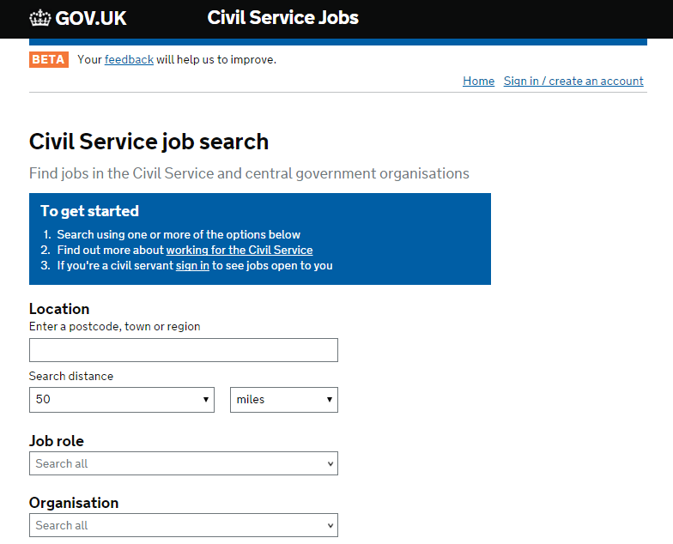This screenshot has height=544, width=673.
Task: Follow the working for the Civil Service link
Action: [x=239, y=250]
